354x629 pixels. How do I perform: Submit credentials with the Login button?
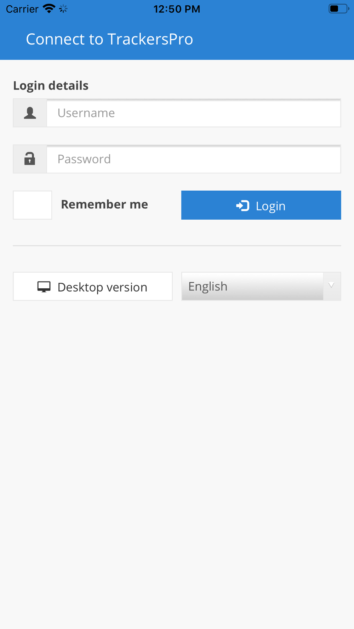[261, 205]
